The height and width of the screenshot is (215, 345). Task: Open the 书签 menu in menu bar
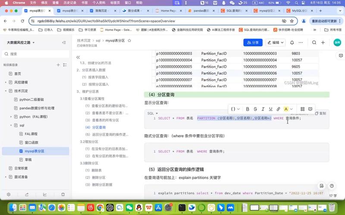click(85, 3)
